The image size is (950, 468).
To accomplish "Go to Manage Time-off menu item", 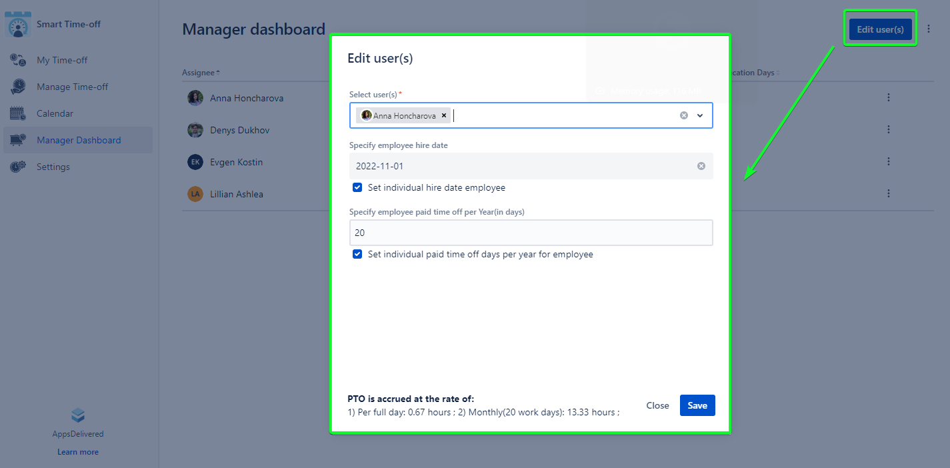I will pos(72,87).
